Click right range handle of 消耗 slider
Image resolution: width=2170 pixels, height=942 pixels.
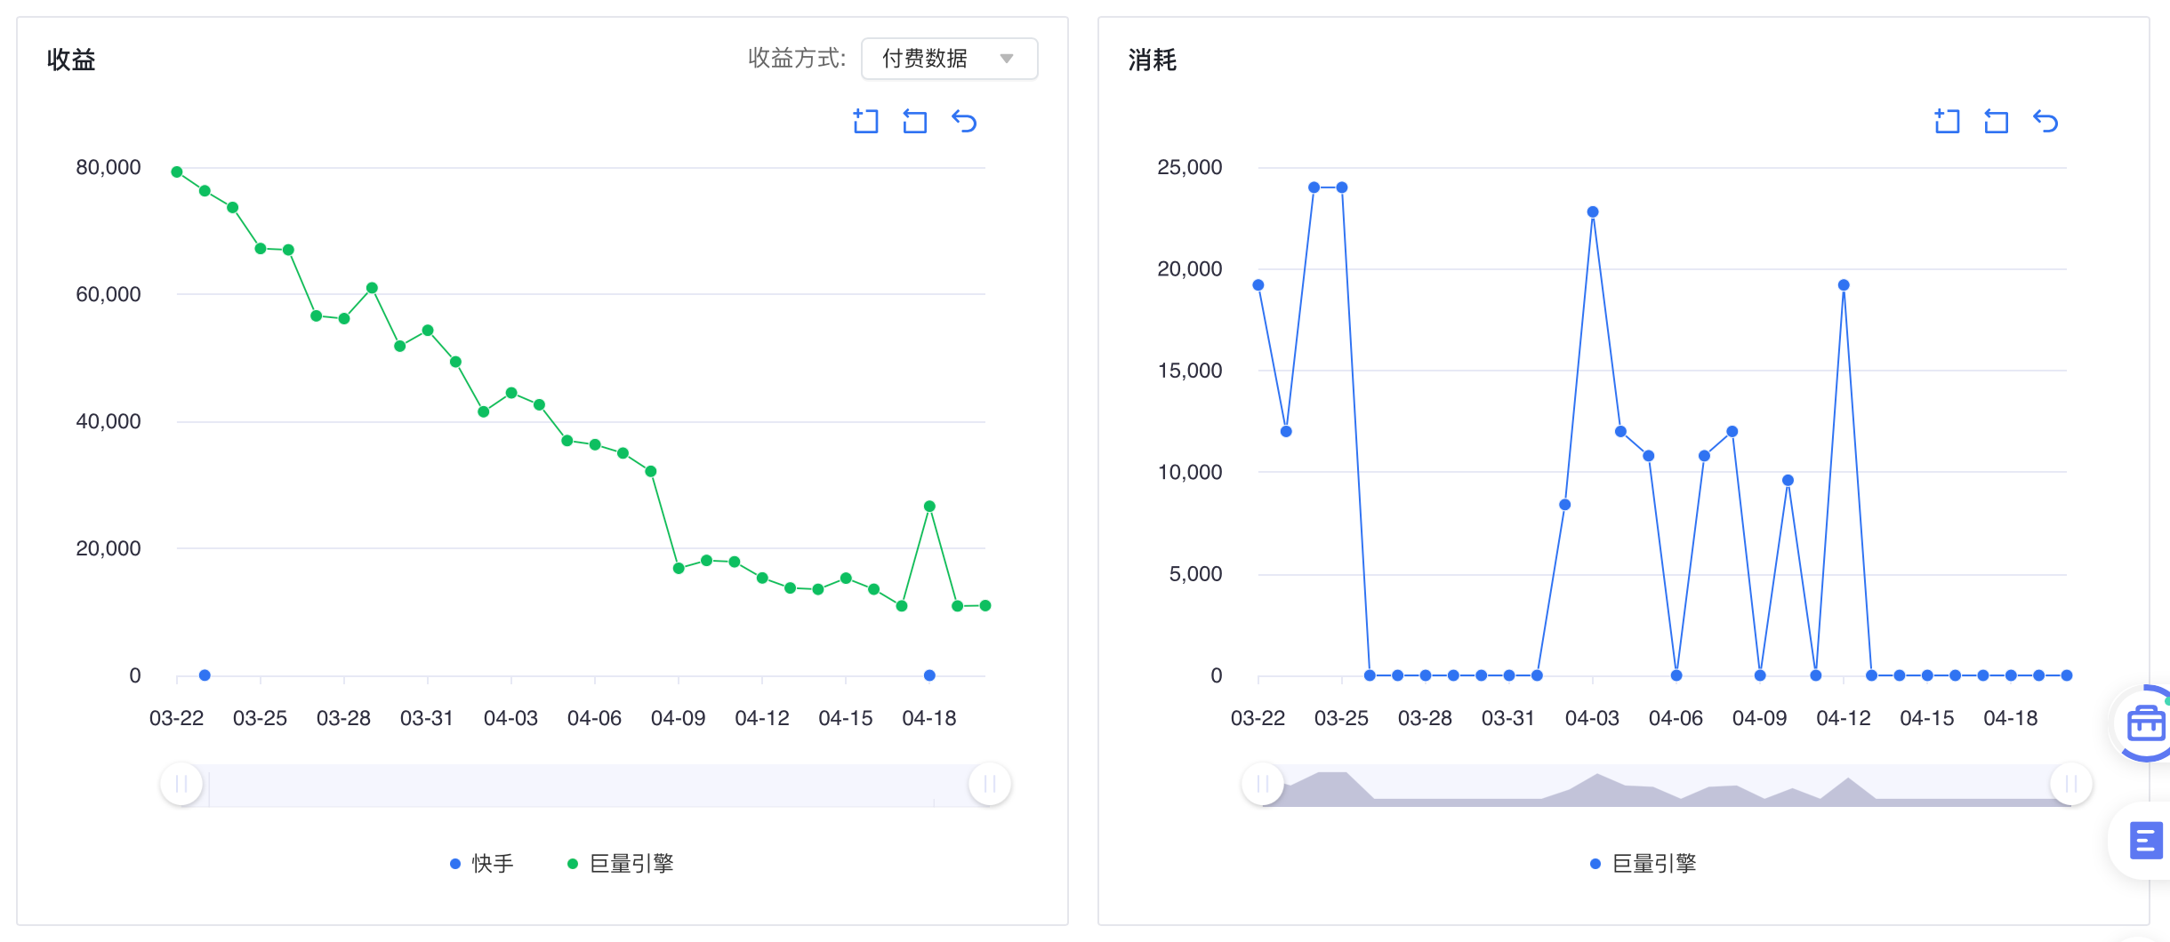[2070, 784]
